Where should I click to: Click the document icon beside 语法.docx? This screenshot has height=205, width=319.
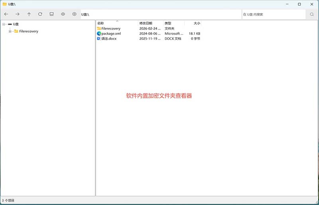pos(99,39)
